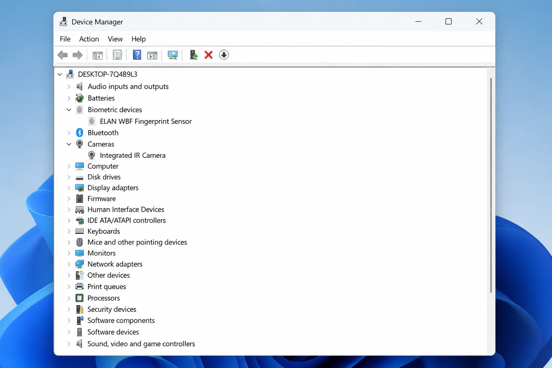This screenshot has height=368, width=552.
Task: Click the Processors icon
Action: (79, 298)
